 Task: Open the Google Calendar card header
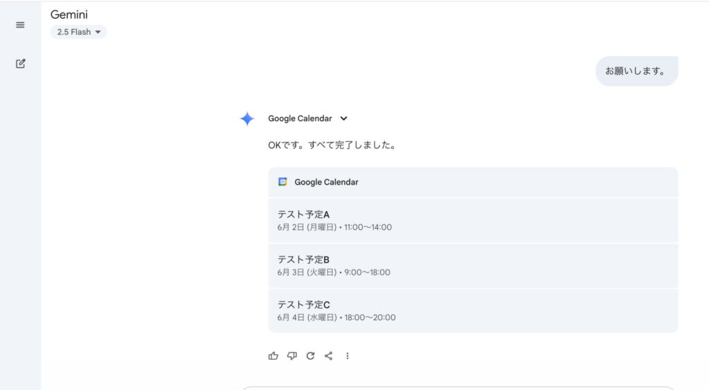[x=473, y=183]
